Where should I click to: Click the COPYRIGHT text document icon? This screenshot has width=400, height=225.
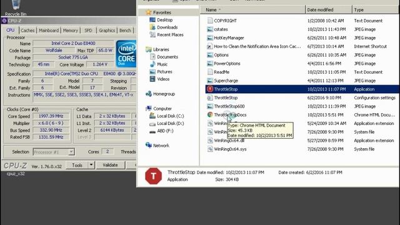(x=210, y=21)
